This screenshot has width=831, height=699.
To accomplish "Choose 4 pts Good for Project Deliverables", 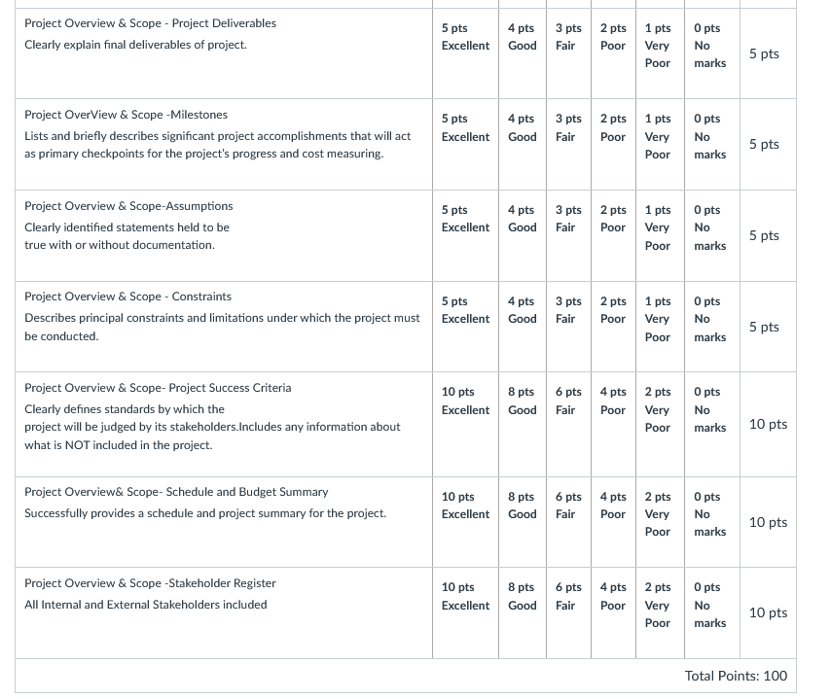I will point(522,53).
